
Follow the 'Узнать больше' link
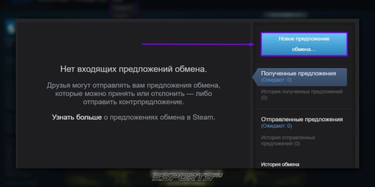pos(77,117)
